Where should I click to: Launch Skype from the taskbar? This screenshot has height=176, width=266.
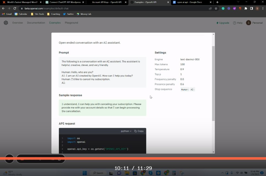pos(150,173)
